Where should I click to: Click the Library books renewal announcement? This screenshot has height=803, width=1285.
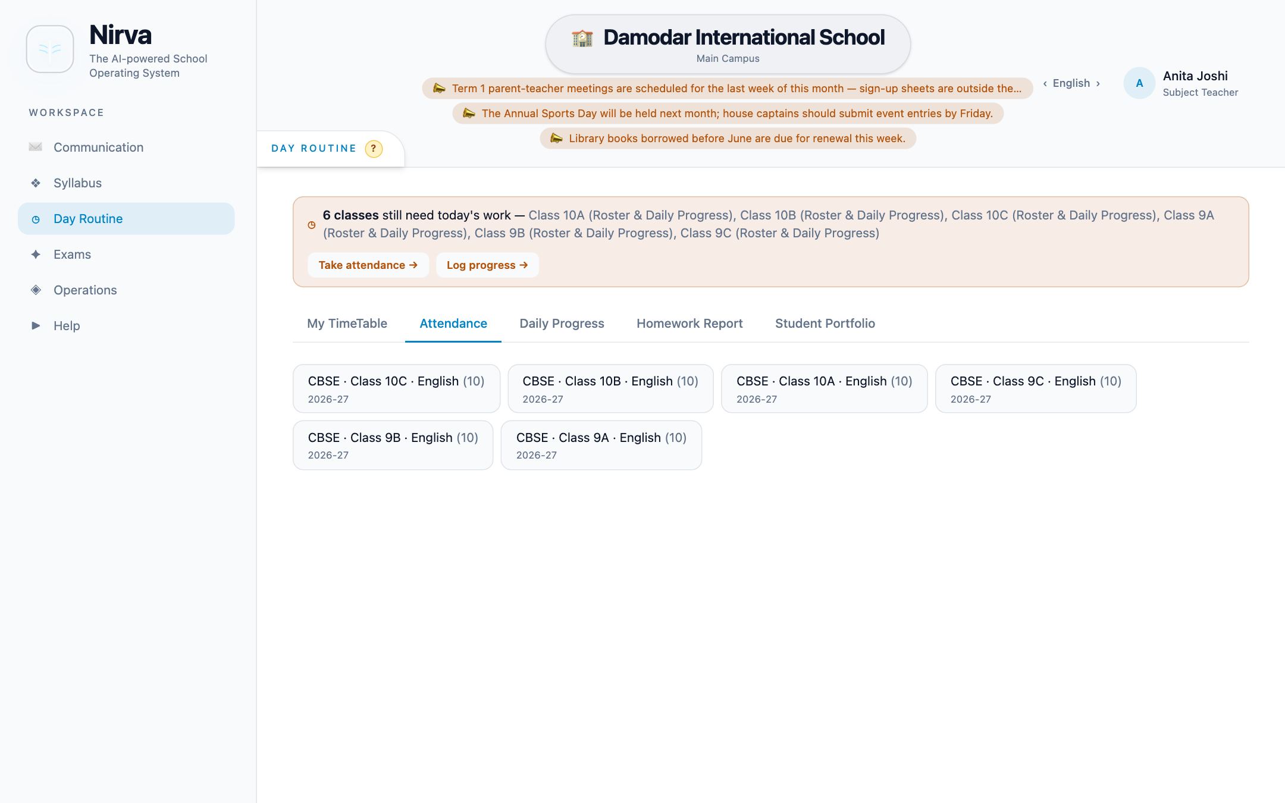point(728,138)
